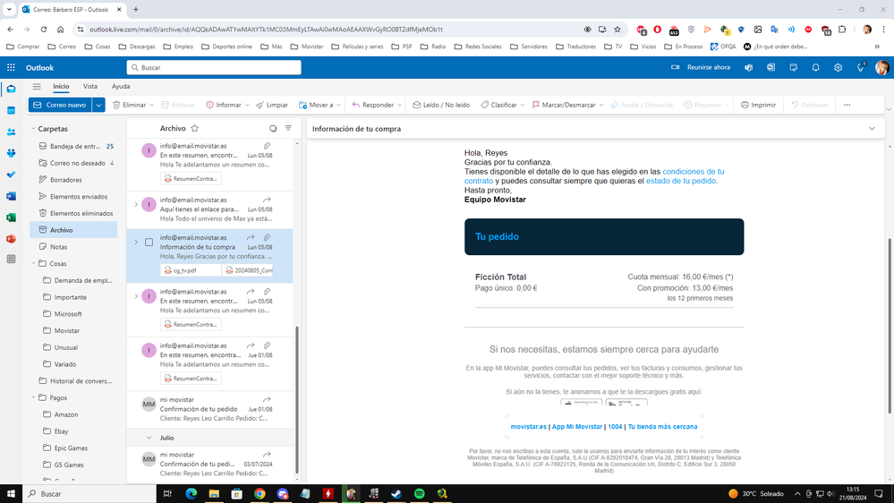Open Correo nuevo dropdown arrow
894x503 pixels.
[x=98, y=105]
